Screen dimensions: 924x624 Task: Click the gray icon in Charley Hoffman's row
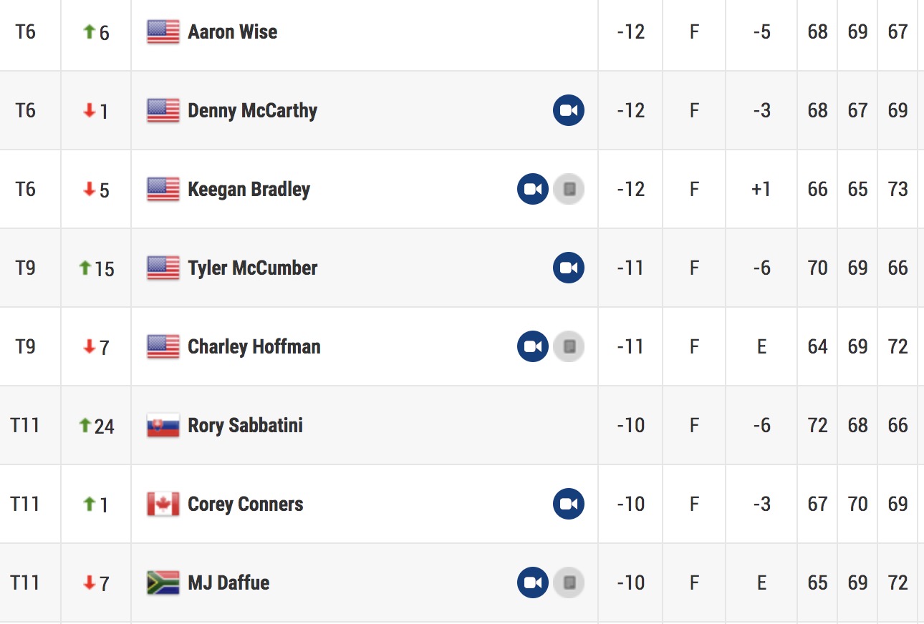(569, 346)
